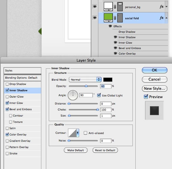Click the New Style... button

pos(154,88)
